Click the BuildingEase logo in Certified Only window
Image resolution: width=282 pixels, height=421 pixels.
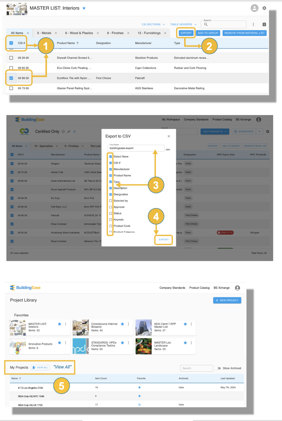pyautogui.click(x=30, y=120)
